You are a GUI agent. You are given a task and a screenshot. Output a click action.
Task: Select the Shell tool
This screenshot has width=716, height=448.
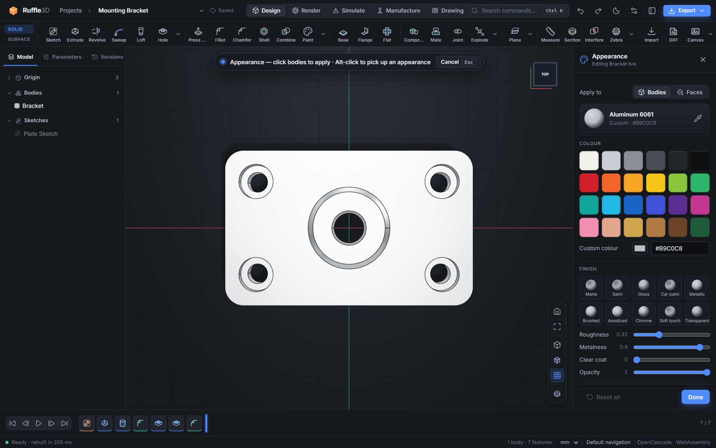click(264, 34)
